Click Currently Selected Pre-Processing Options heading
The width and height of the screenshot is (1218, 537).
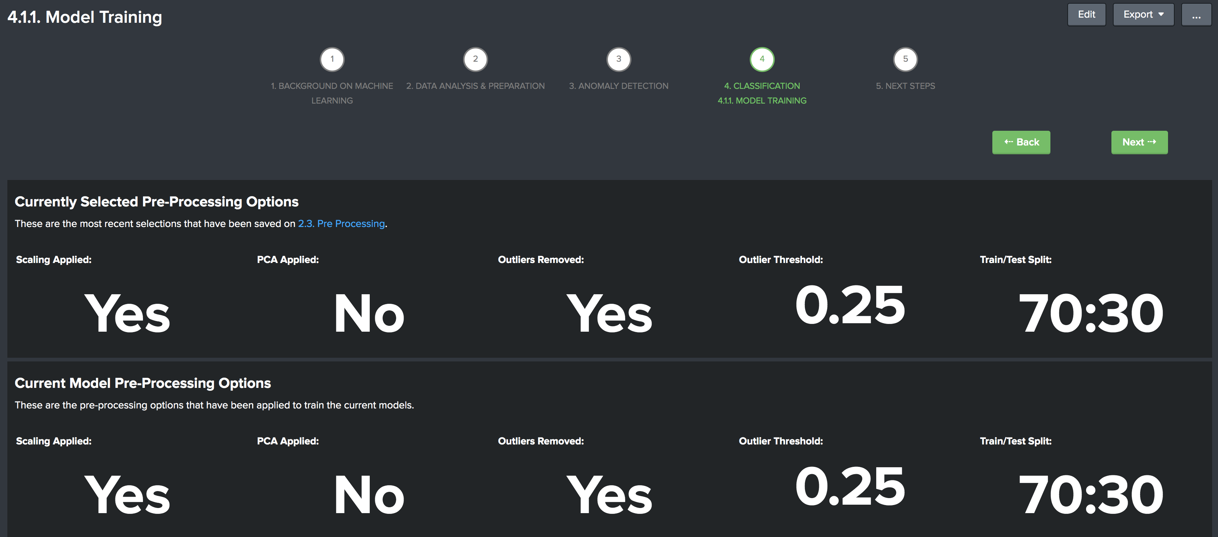pos(157,202)
